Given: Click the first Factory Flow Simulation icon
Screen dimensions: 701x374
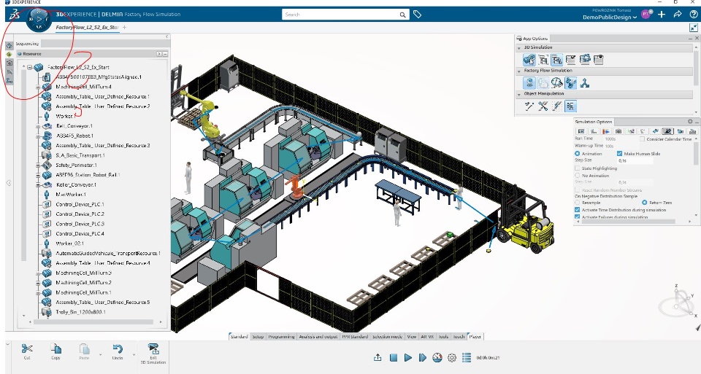Looking at the screenshot, I should (x=529, y=82).
